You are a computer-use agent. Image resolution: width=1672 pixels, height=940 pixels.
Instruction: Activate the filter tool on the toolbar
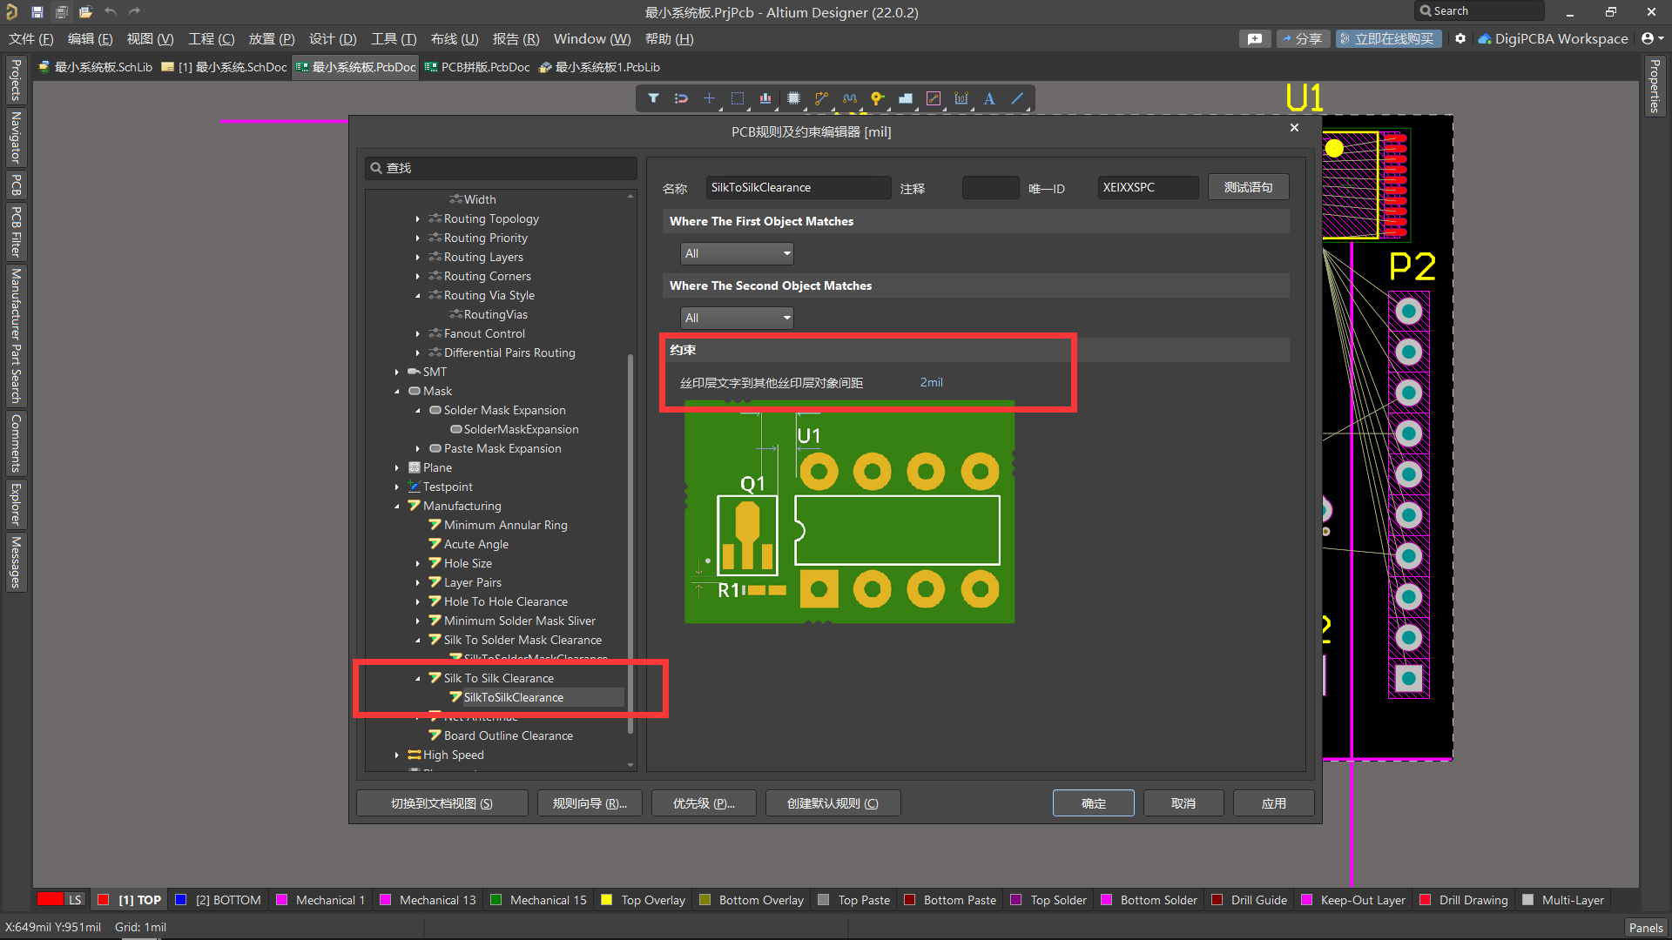[654, 98]
